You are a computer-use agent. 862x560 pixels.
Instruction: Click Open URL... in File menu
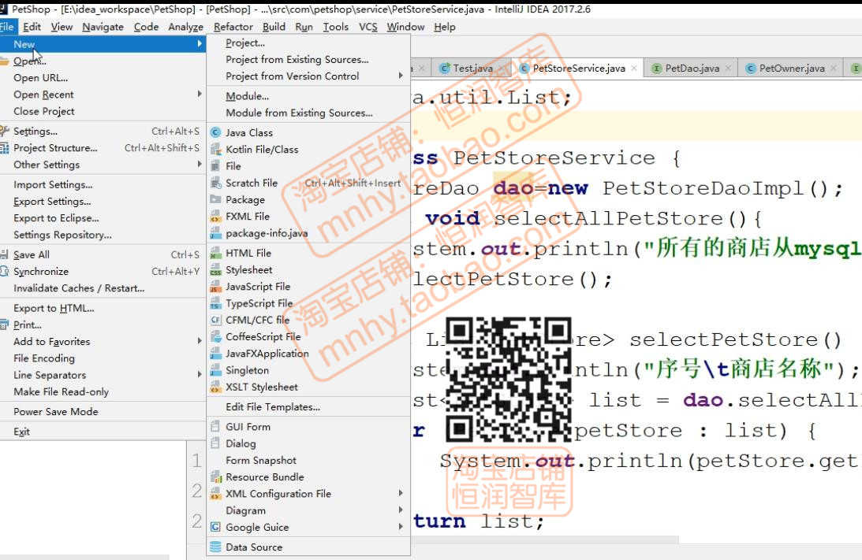click(41, 77)
